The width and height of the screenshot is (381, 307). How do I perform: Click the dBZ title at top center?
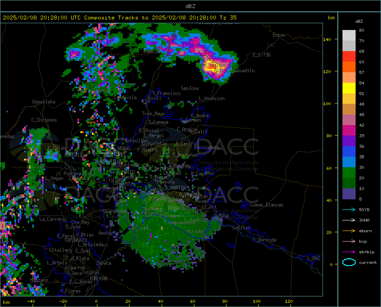190,6
